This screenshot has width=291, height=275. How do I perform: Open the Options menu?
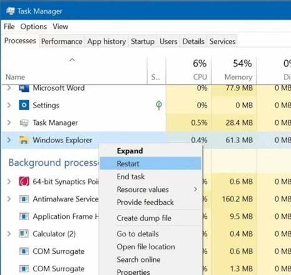[34, 27]
